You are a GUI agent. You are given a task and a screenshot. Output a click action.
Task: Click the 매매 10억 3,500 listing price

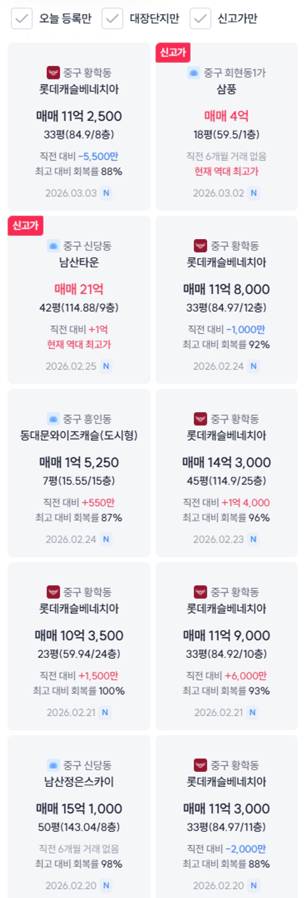79,635
